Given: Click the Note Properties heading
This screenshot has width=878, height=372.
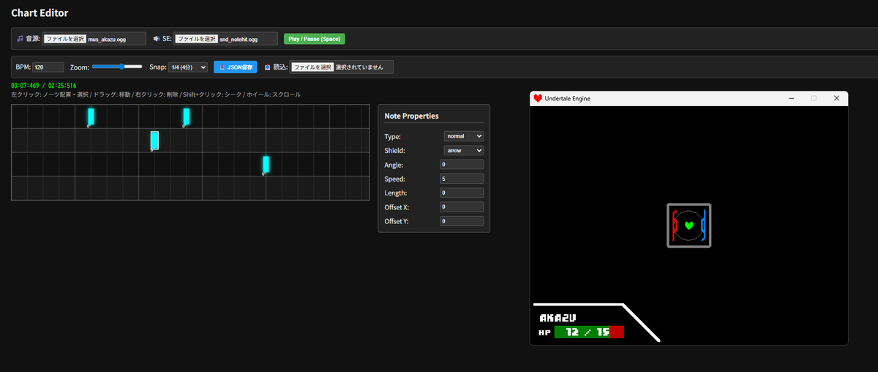Looking at the screenshot, I should (411, 116).
